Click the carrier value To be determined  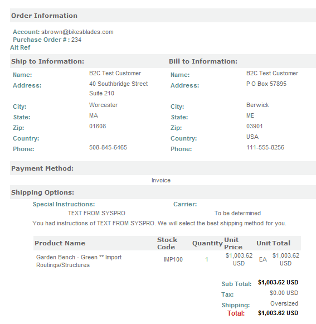(237, 213)
